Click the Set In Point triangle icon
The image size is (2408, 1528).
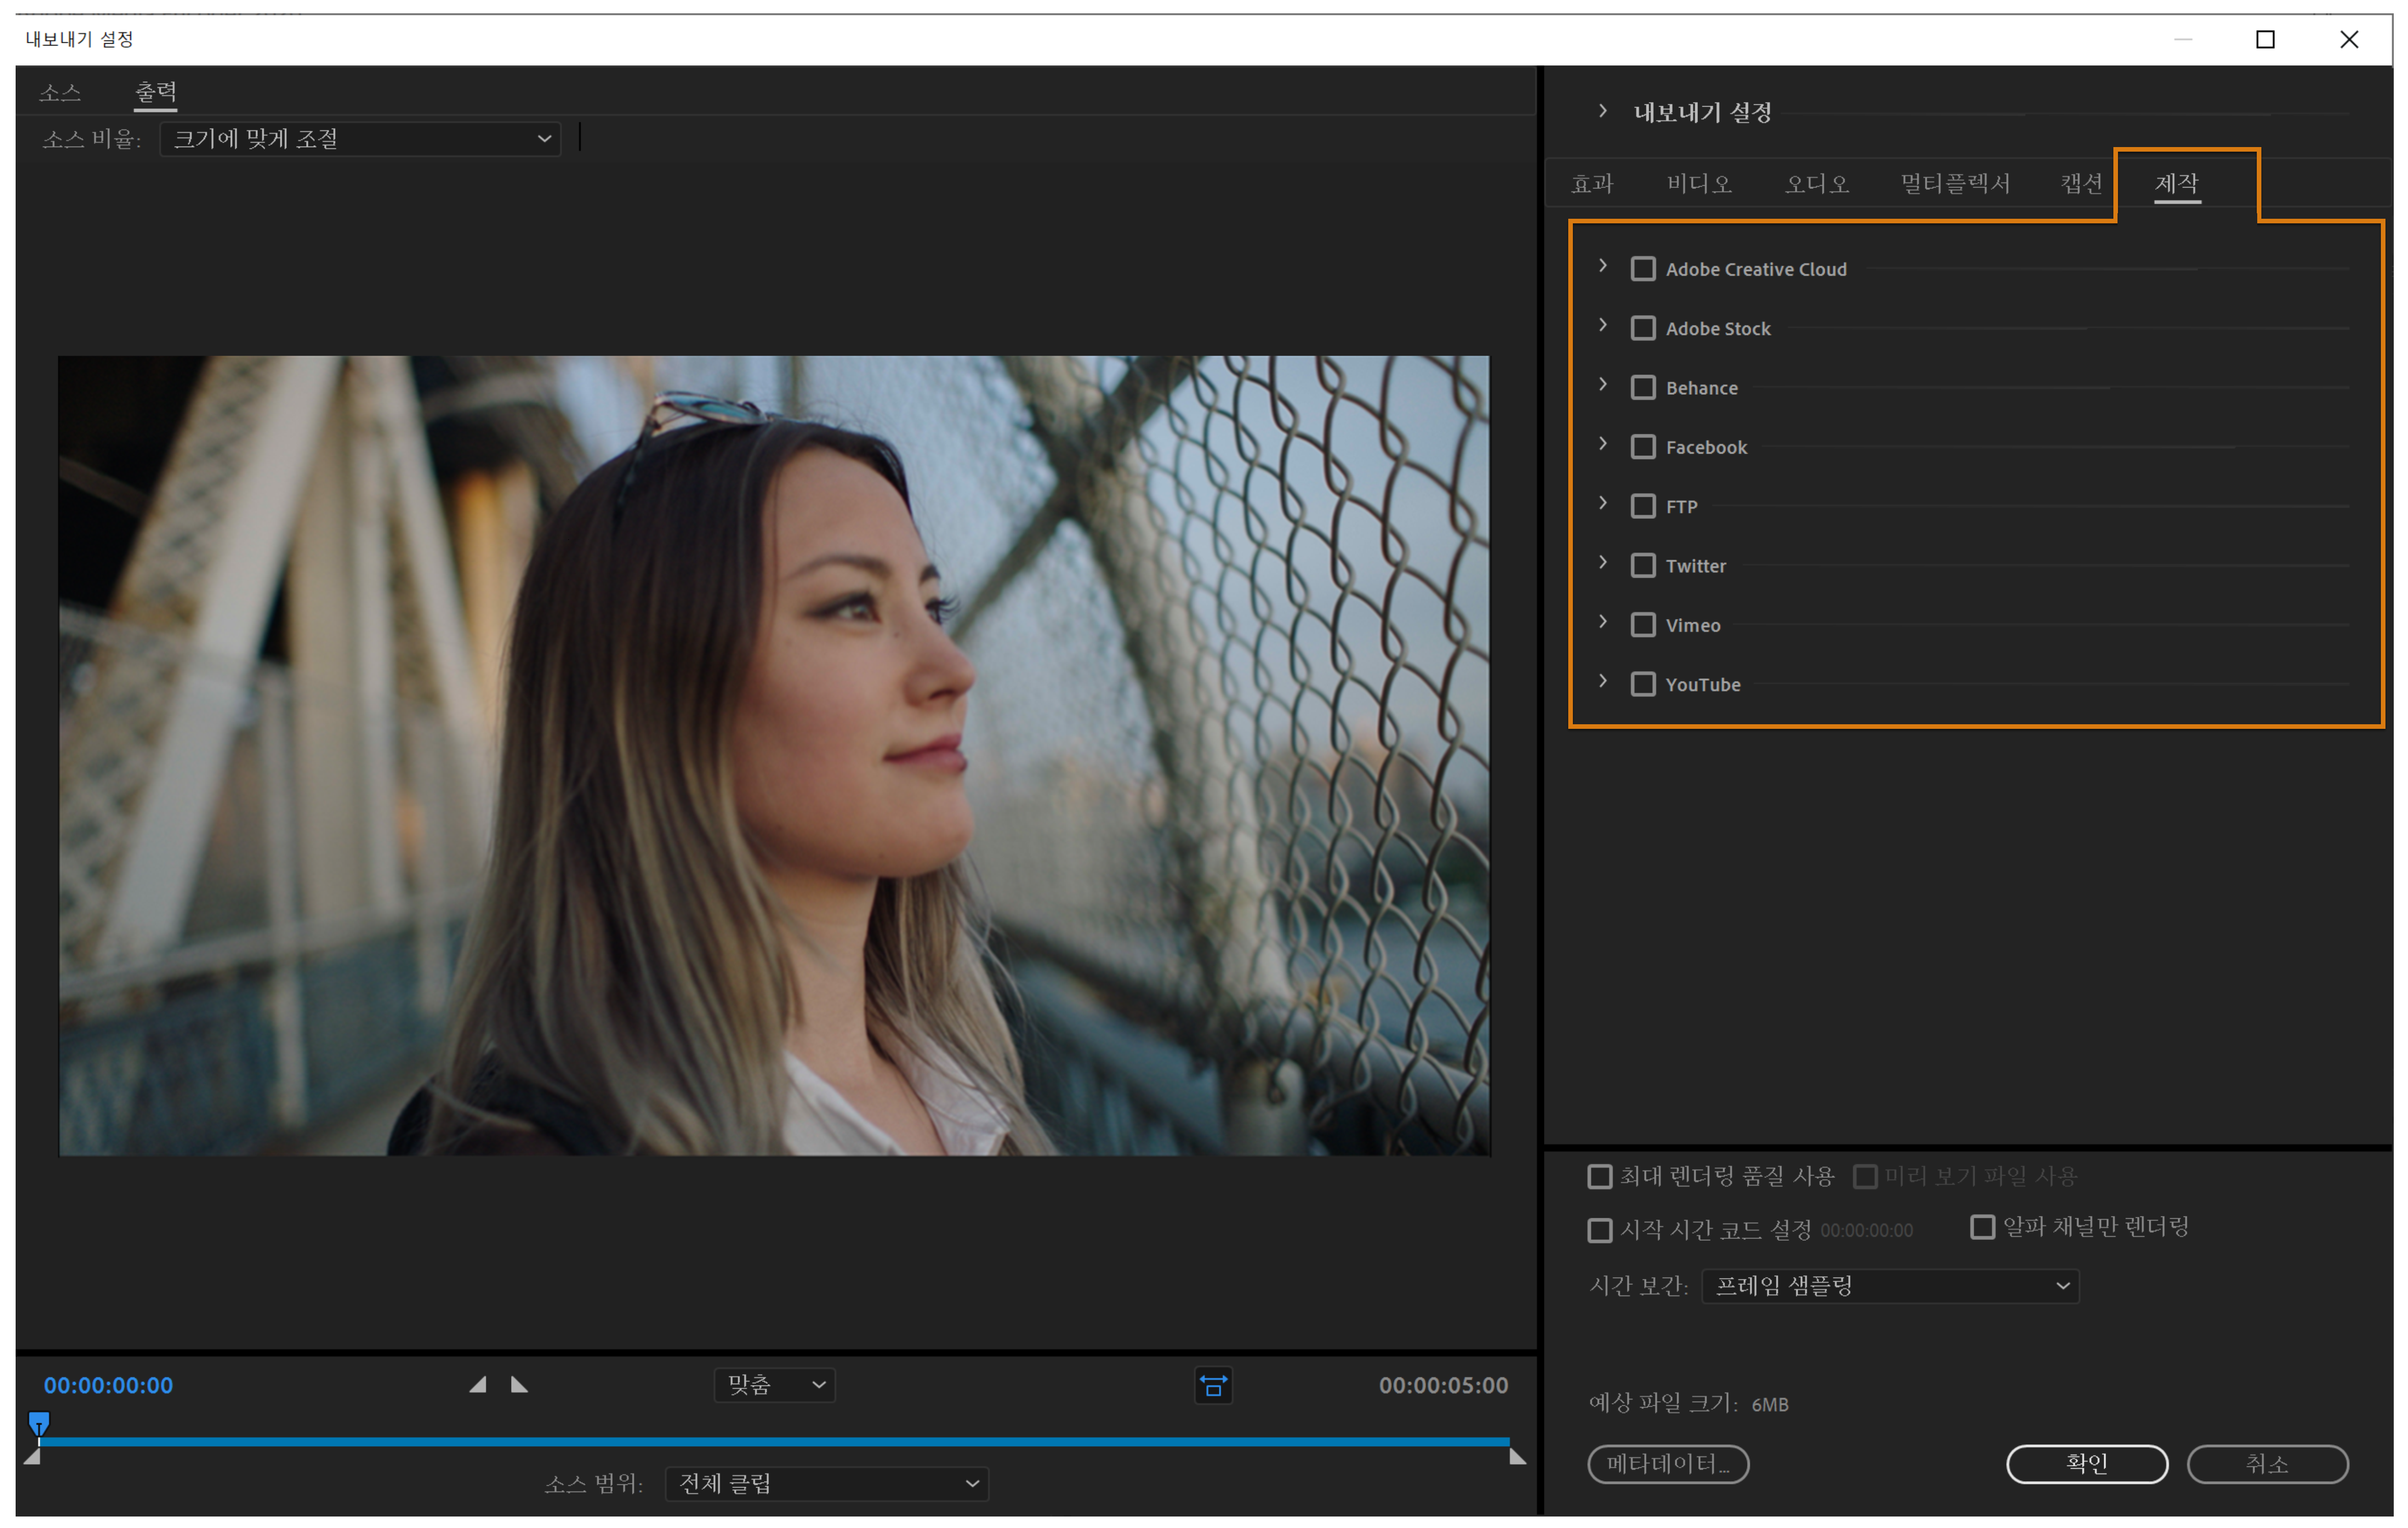[478, 1385]
